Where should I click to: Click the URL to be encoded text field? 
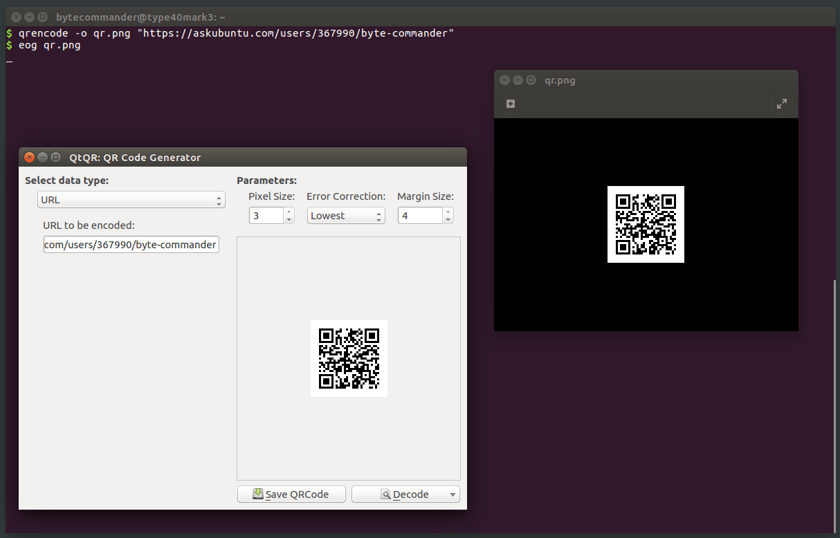(131, 245)
